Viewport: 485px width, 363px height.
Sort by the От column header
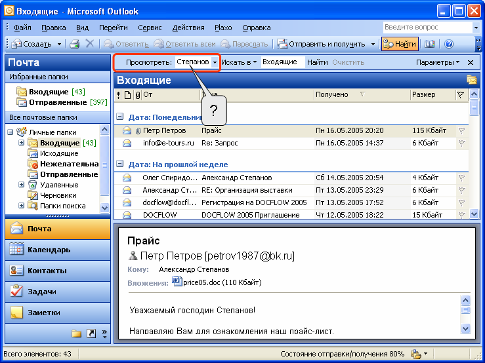click(171, 94)
